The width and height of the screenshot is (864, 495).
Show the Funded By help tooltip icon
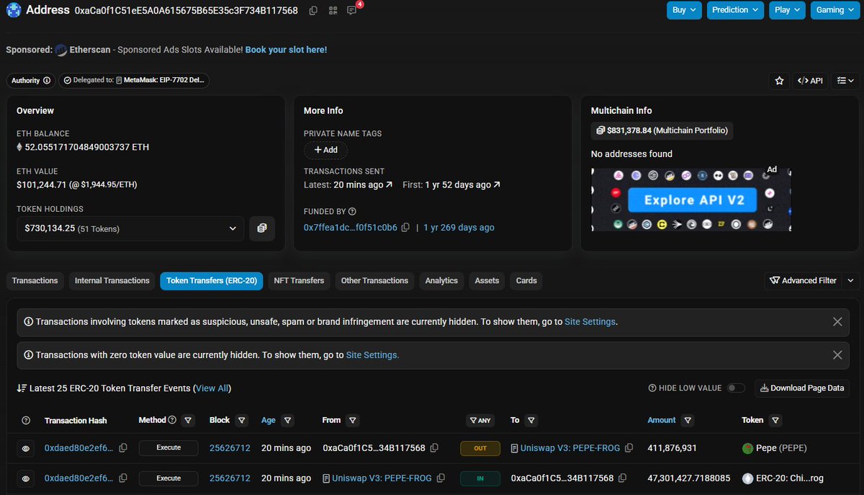tap(352, 212)
